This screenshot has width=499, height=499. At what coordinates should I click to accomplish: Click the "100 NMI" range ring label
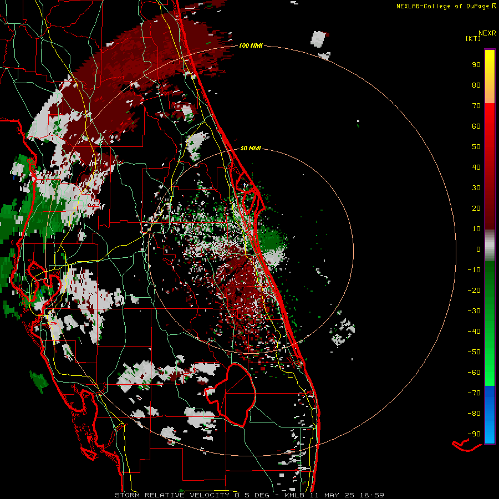(x=251, y=46)
